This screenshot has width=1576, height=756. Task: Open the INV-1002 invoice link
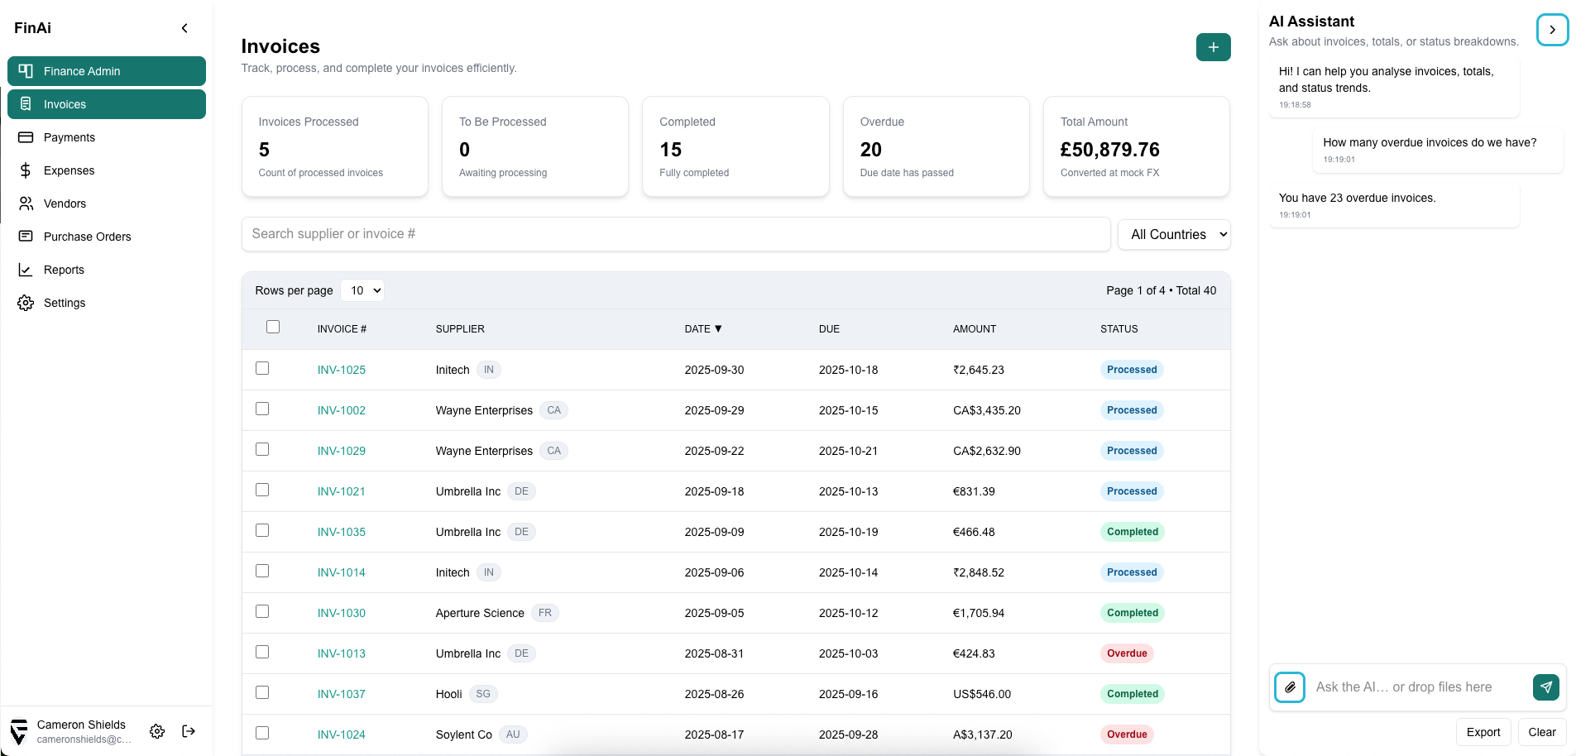(x=341, y=410)
